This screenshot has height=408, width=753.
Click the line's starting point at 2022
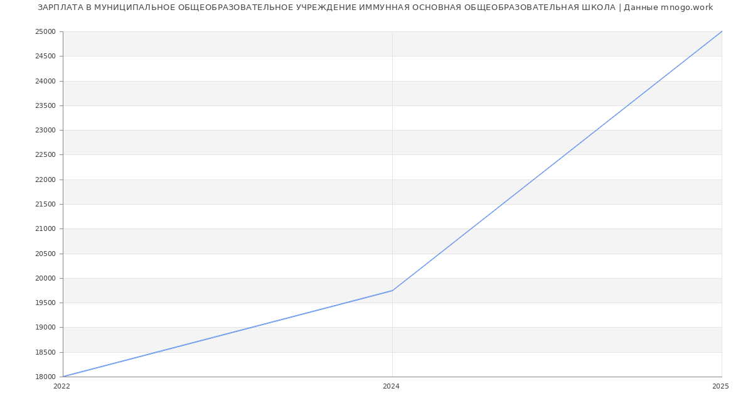63,377
